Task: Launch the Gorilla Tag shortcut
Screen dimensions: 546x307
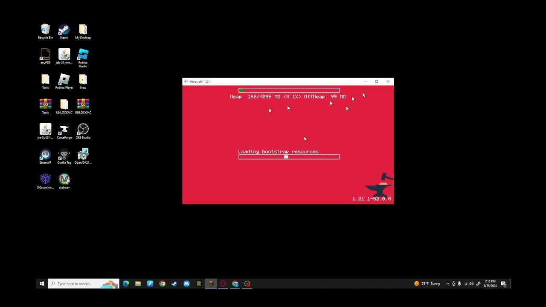Action: [x=64, y=156]
